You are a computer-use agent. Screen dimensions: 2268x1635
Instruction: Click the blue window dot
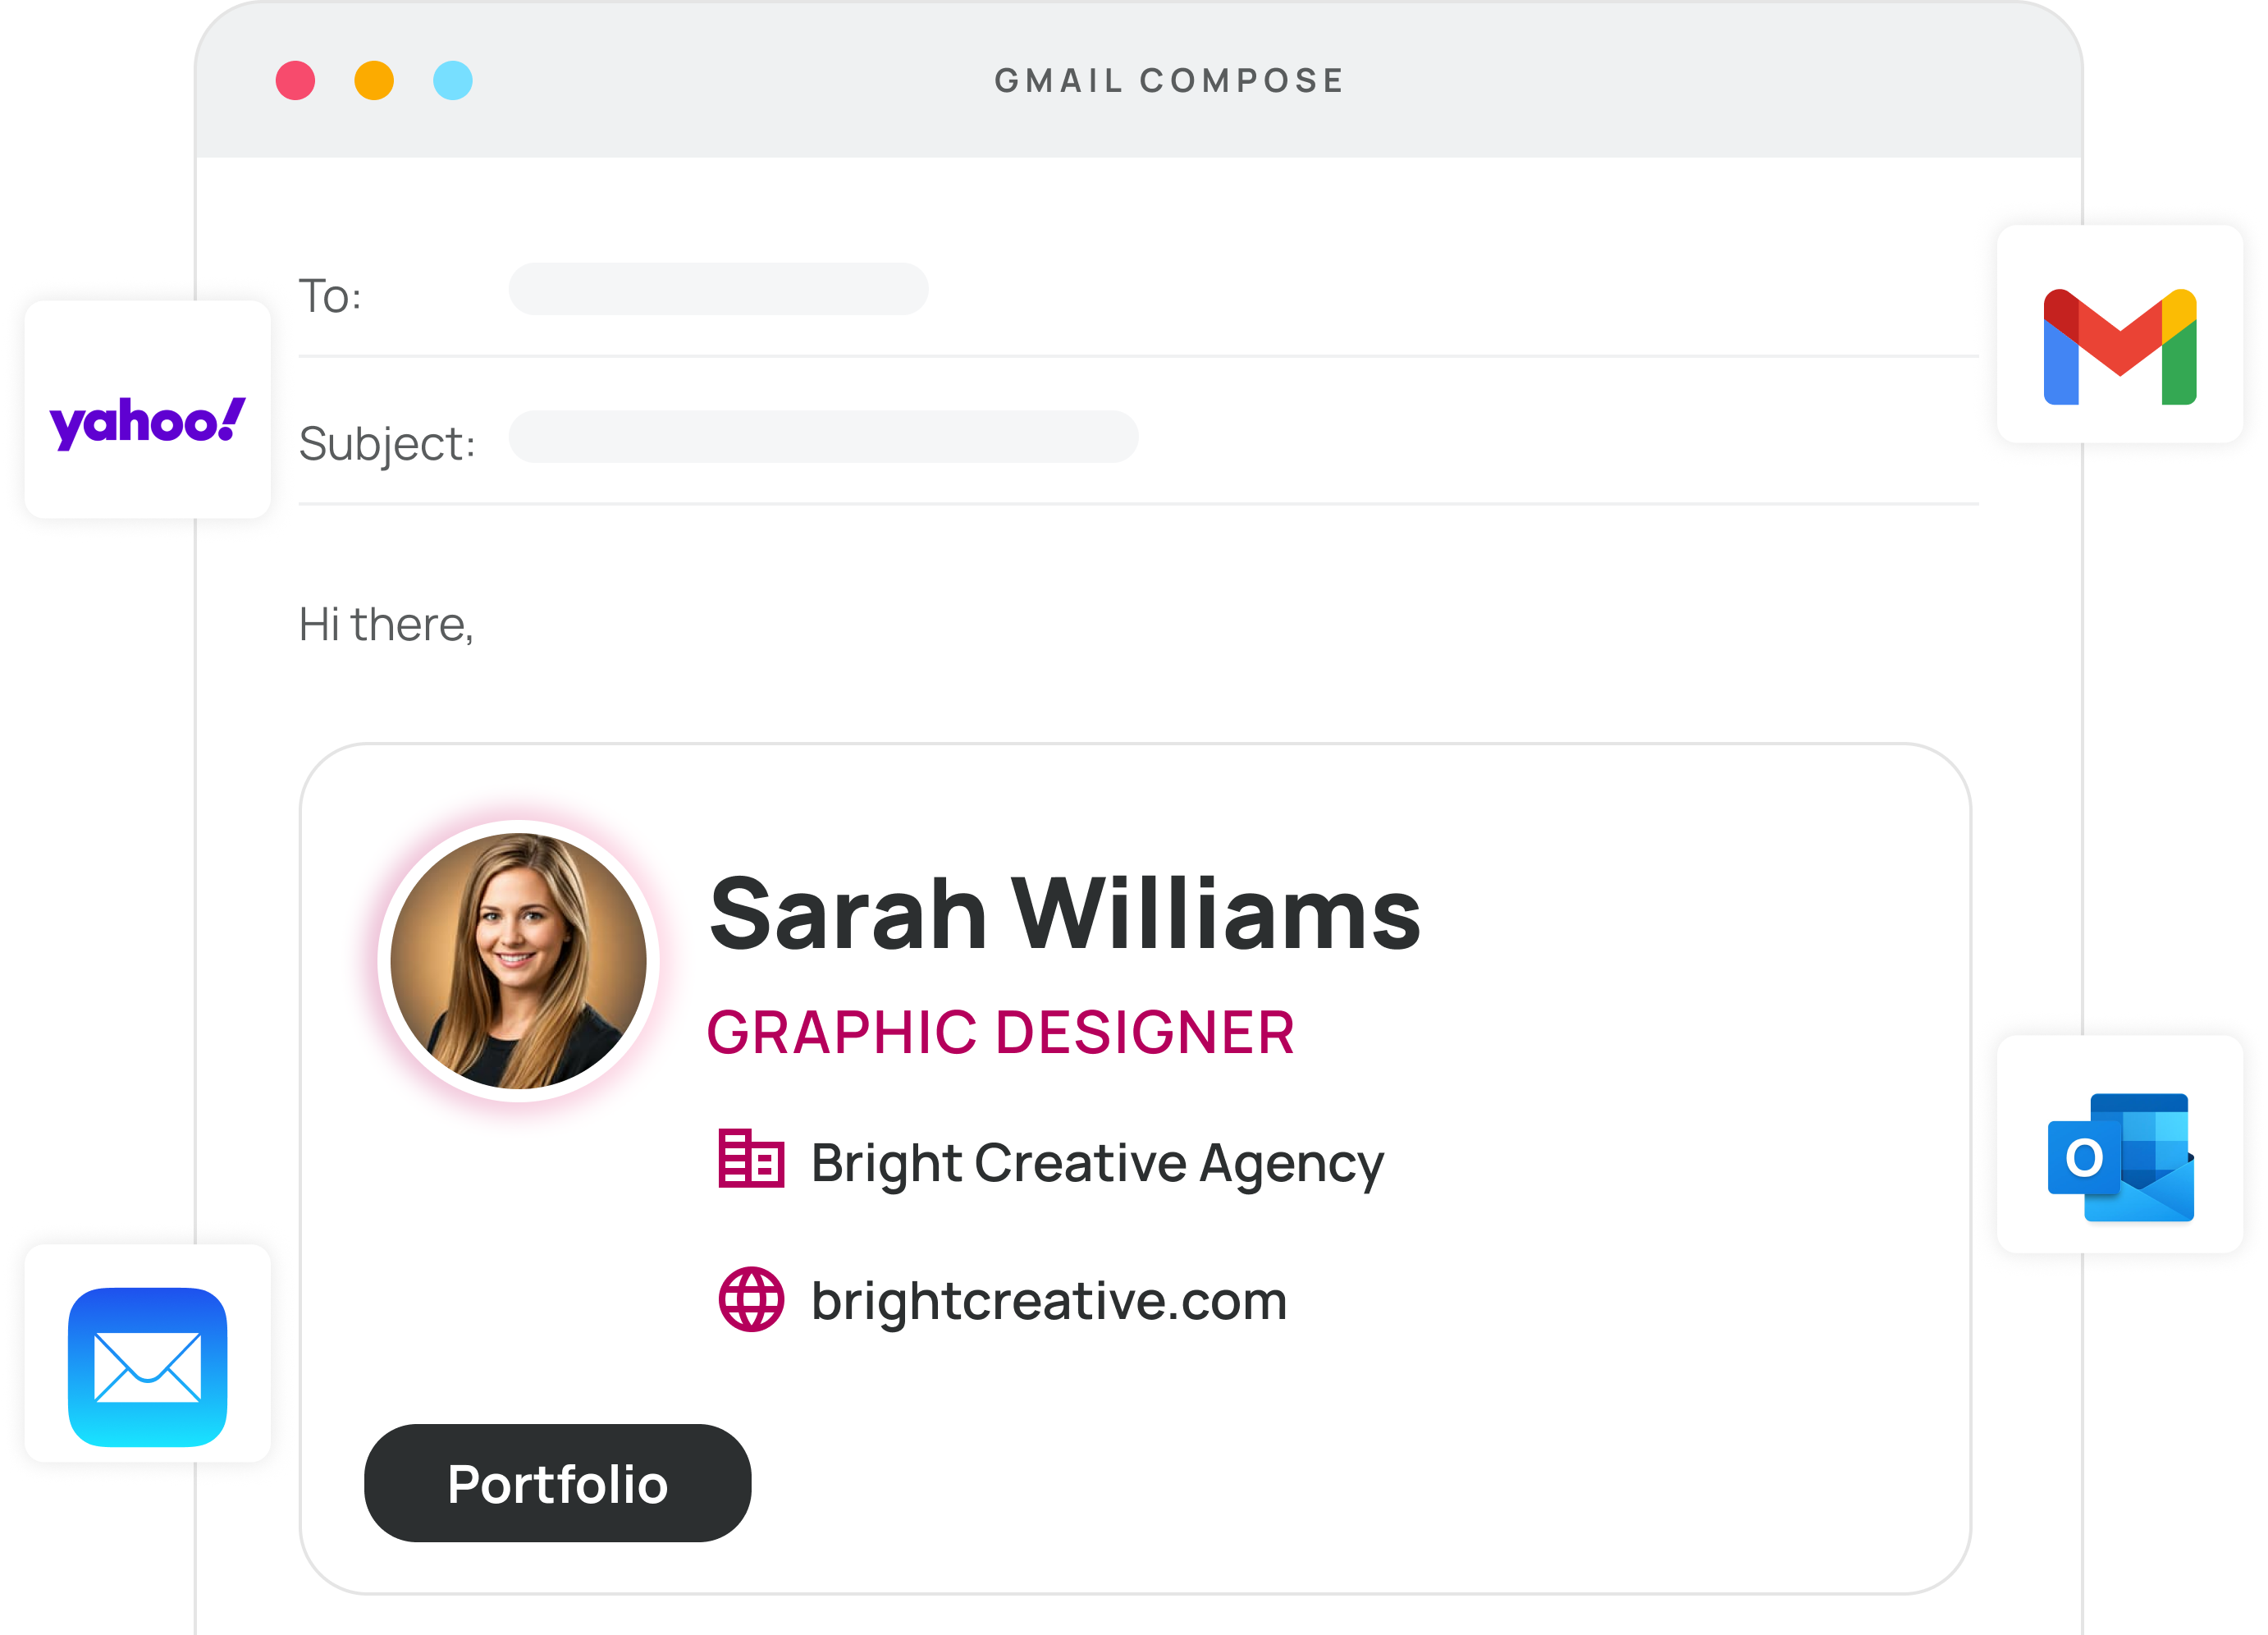click(x=453, y=80)
